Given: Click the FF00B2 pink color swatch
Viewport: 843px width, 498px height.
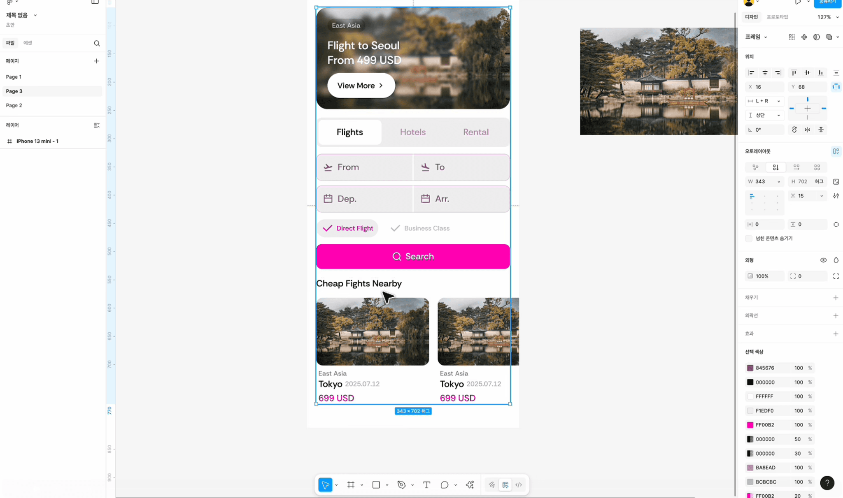Looking at the screenshot, I should (750, 425).
